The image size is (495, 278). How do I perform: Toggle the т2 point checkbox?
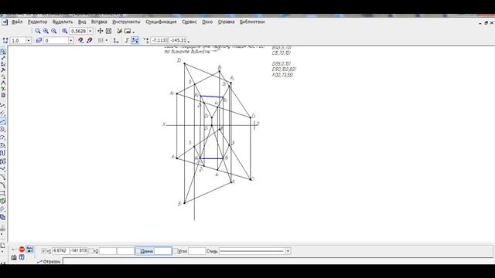point(91,251)
